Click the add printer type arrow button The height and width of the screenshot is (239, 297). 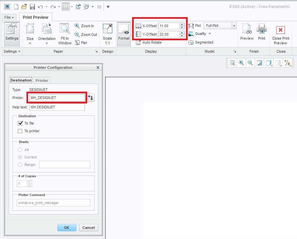tap(91, 98)
